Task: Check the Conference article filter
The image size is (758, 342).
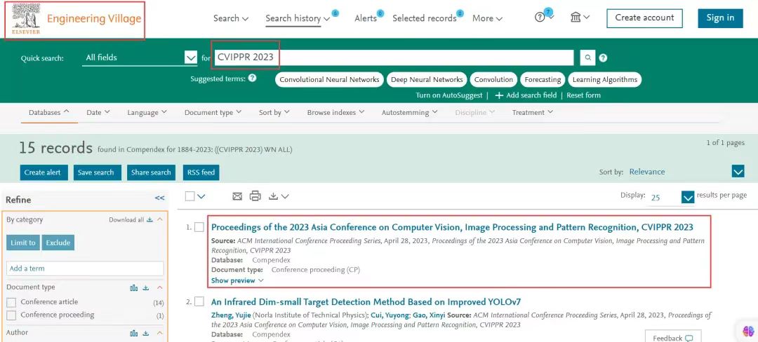Action: pyautogui.click(x=11, y=303)
